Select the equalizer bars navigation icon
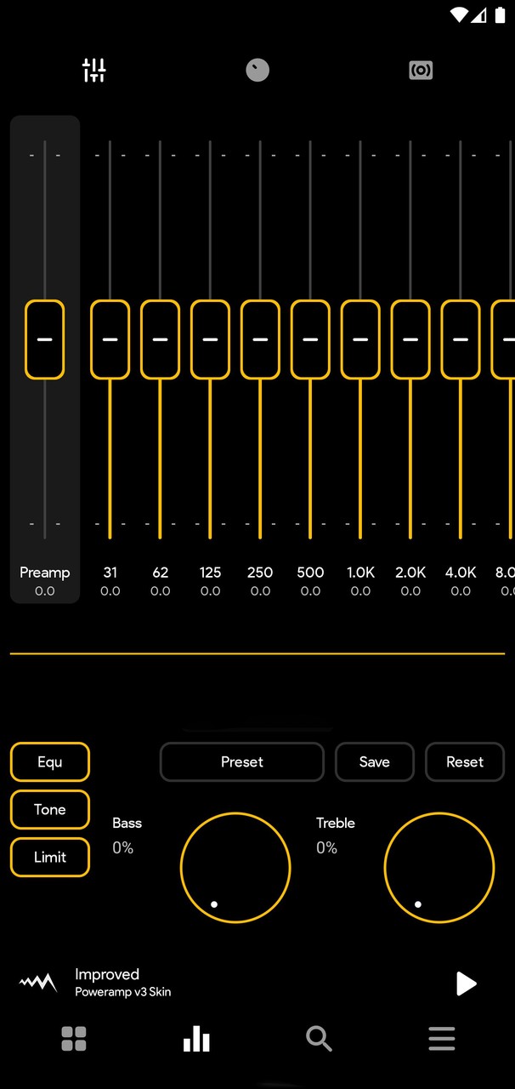The width and height of the screenshot is (515, 1089). click(196, 1039)
